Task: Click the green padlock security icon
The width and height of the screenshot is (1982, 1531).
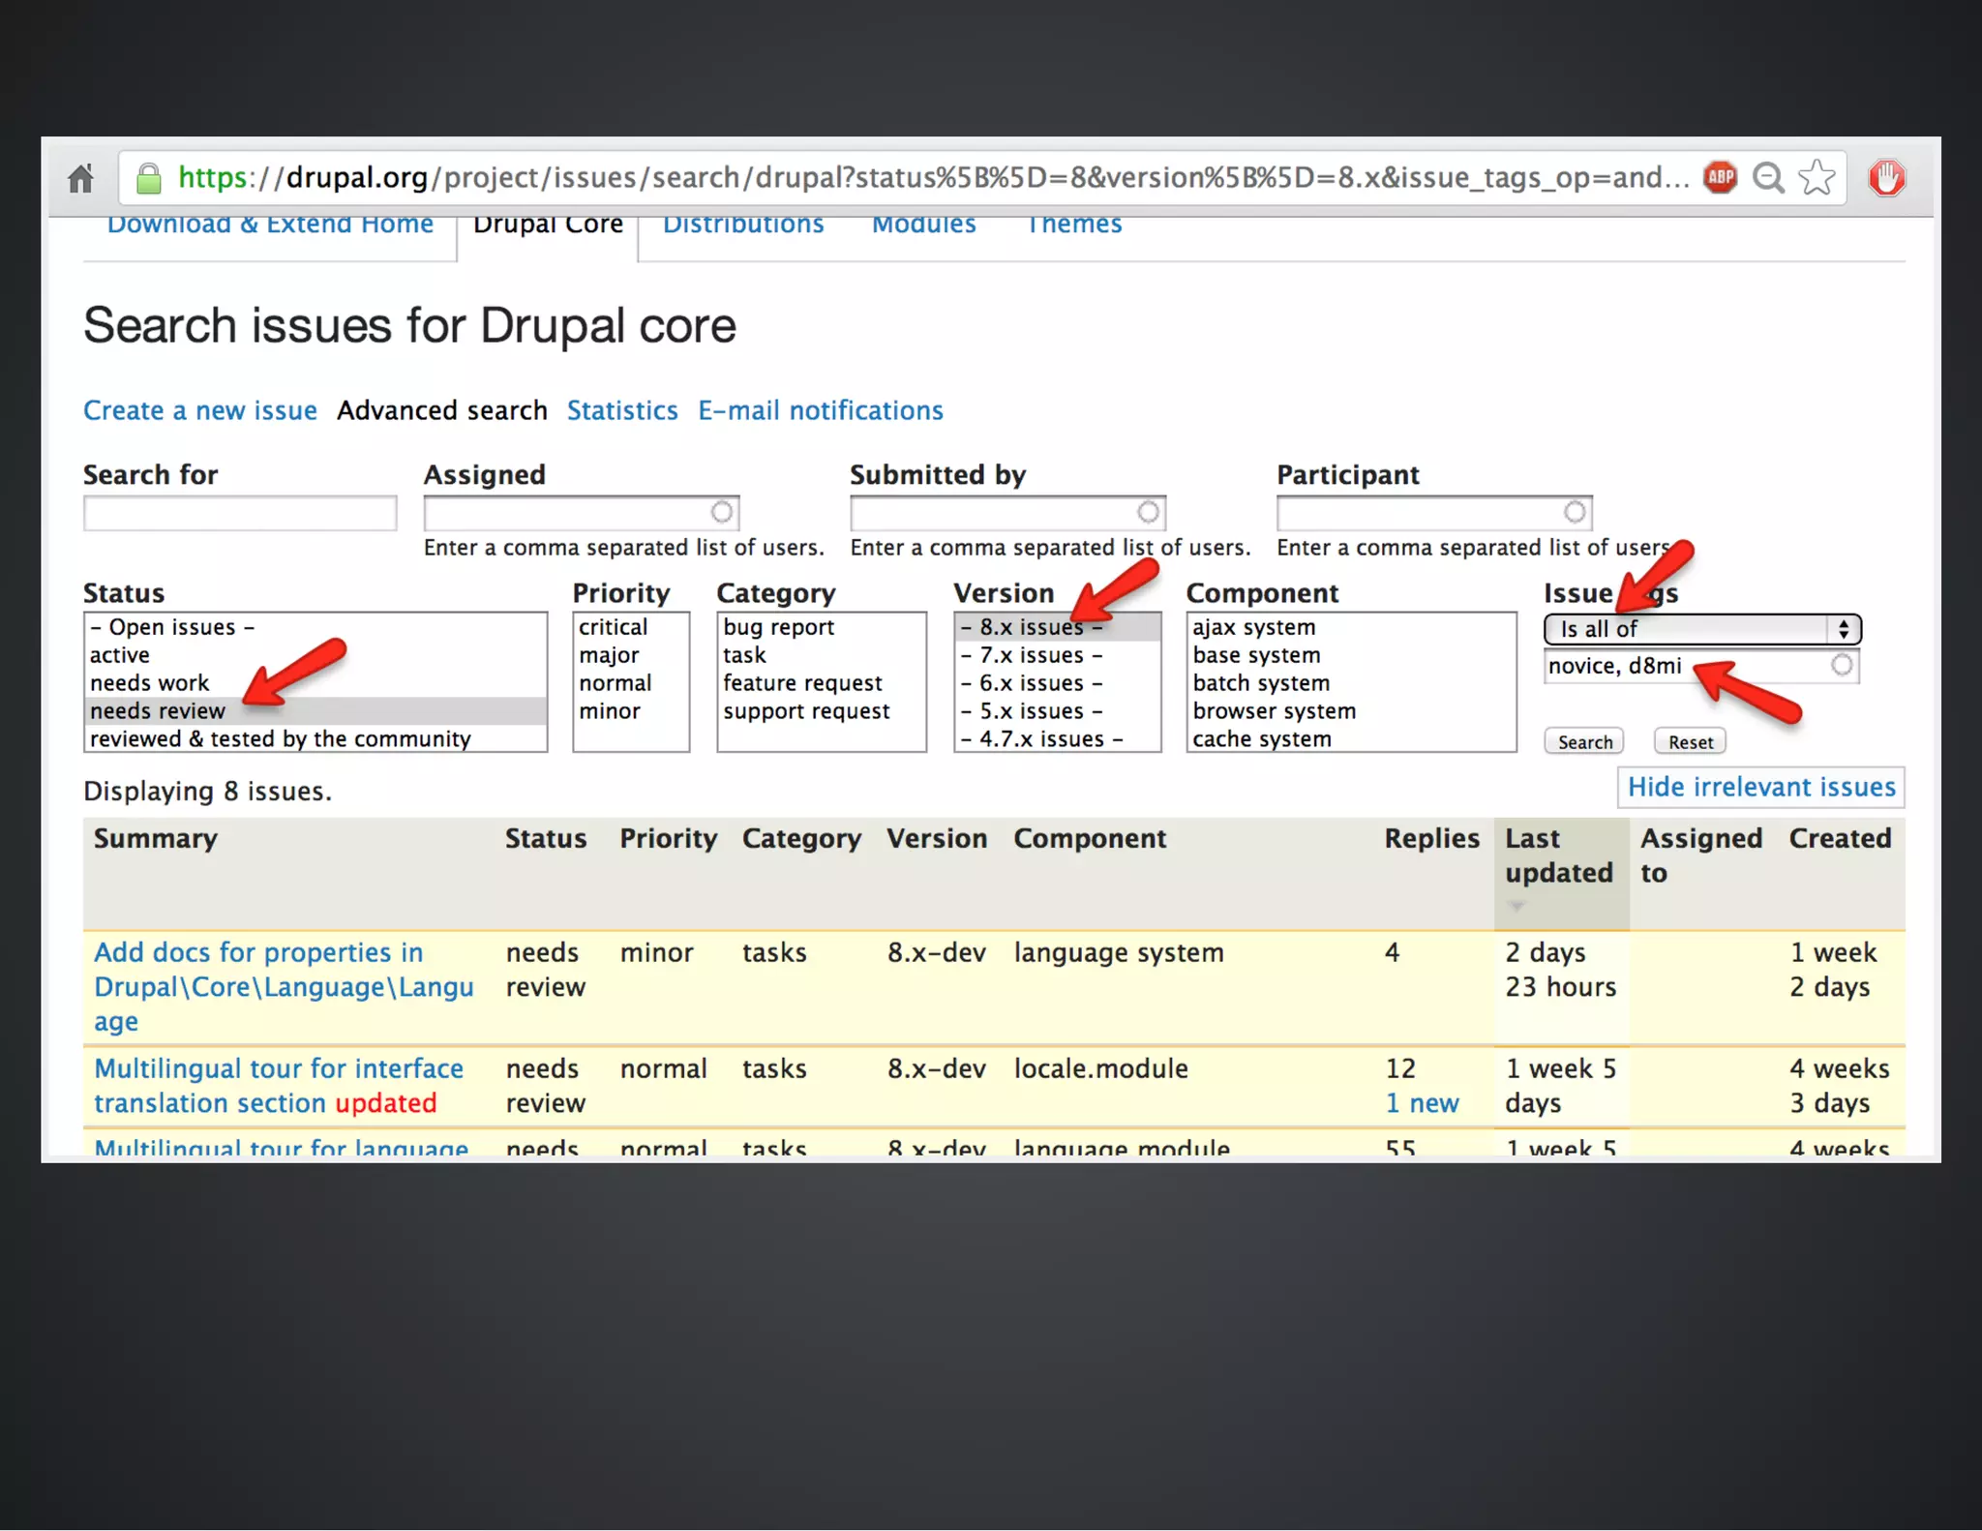Action: click(x=148, y=178)
